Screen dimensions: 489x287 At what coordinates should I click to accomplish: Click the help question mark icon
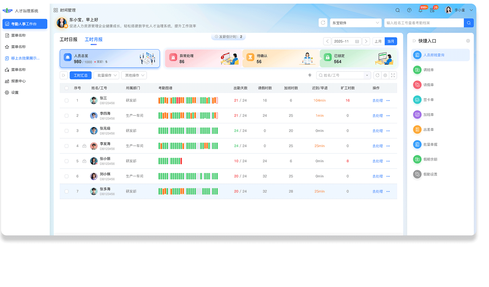(409, 10)
